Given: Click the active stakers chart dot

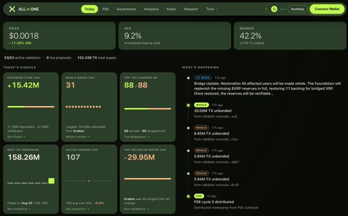Looking at the screenshot, I should pyautogui.click(x=89, y=181).
